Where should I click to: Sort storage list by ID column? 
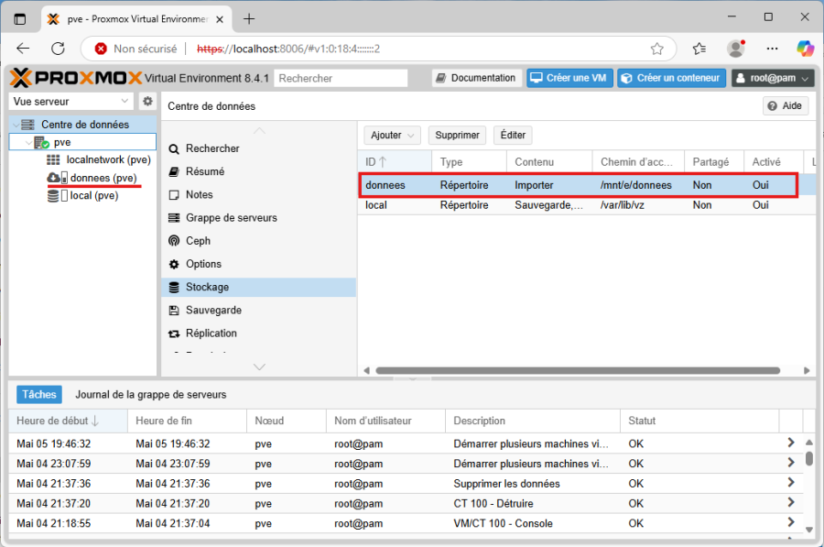(395, 162)
